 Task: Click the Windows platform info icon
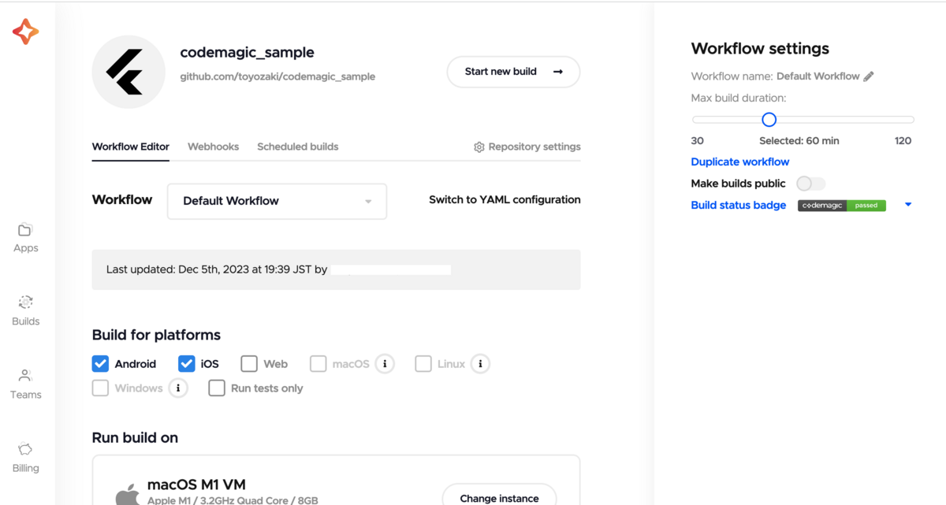[177, 388]
